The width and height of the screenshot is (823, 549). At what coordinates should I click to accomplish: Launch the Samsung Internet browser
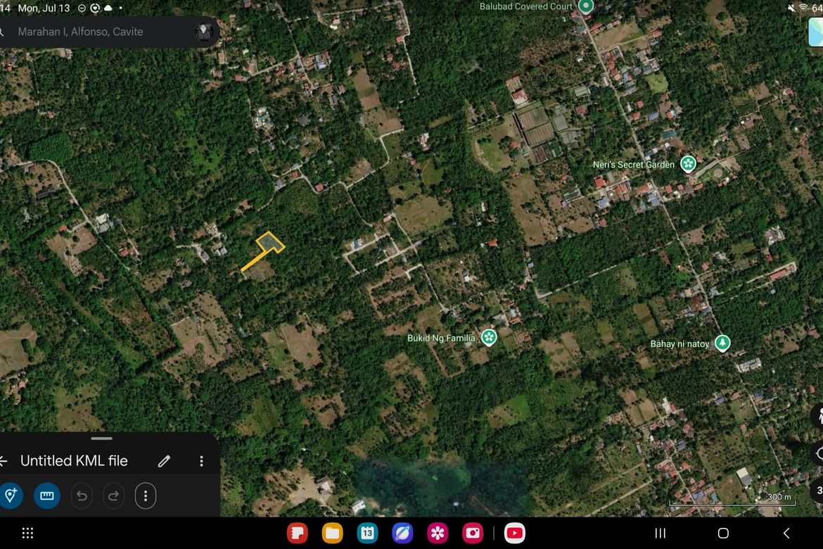coord(402,534)
